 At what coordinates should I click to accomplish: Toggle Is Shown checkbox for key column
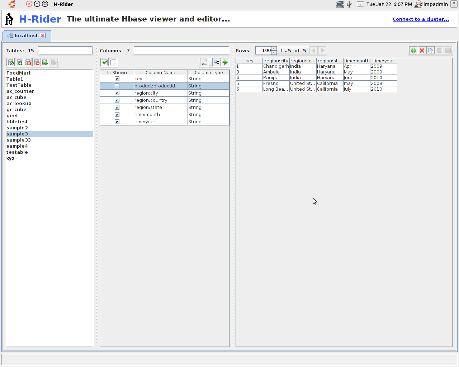point(117,79)
